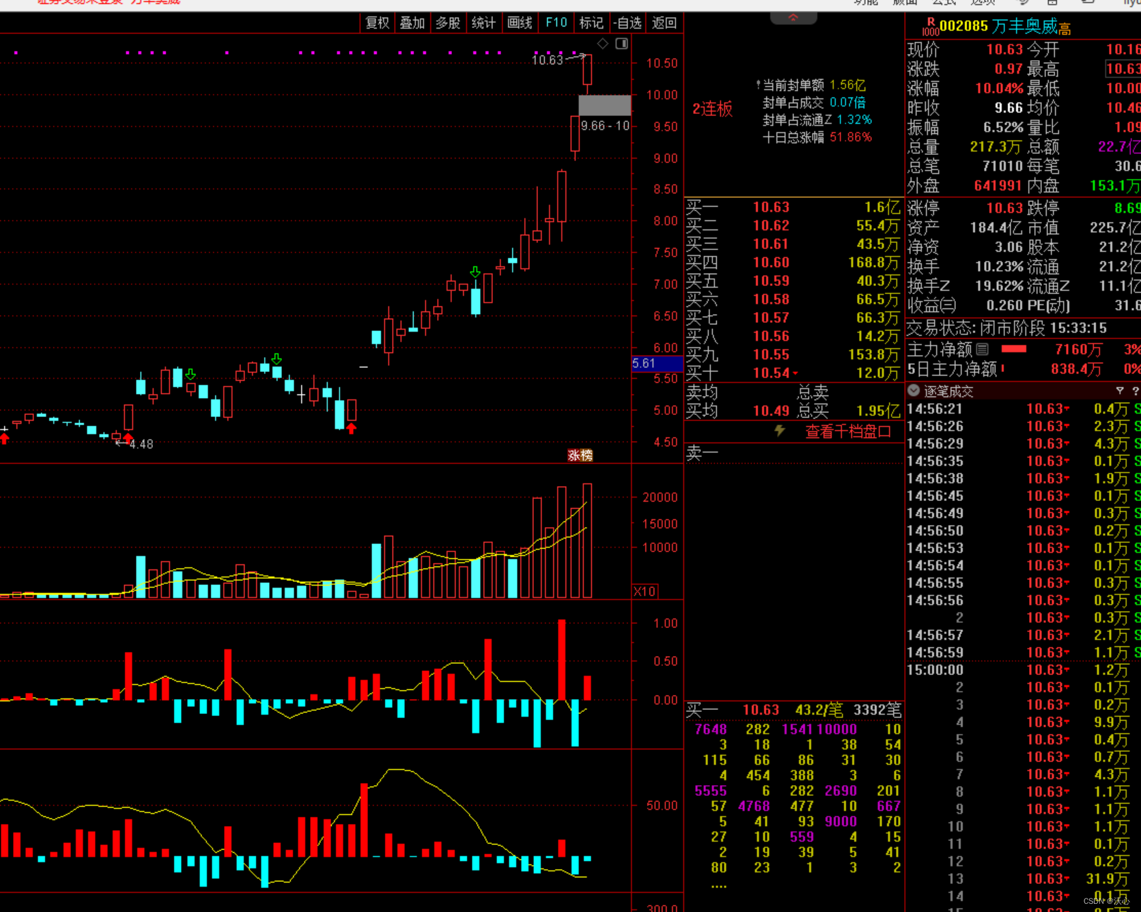This screenshot has height=912, width=1141.
Task: Click the diamond icon above the chart
Action: coord(602,44)
